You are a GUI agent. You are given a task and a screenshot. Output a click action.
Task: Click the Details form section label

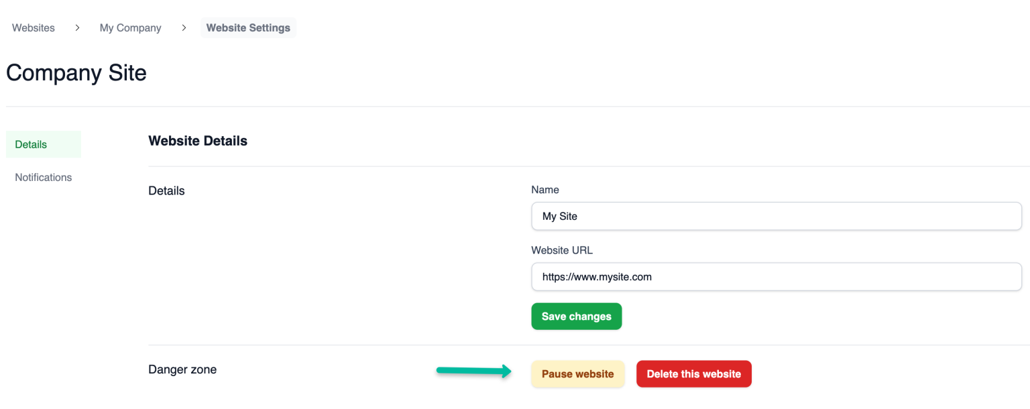(x=166, y=190)
